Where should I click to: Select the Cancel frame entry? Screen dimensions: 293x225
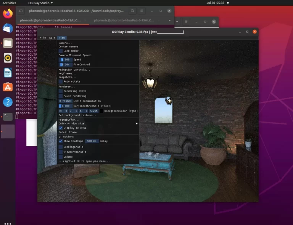click(x=68, y=132)
